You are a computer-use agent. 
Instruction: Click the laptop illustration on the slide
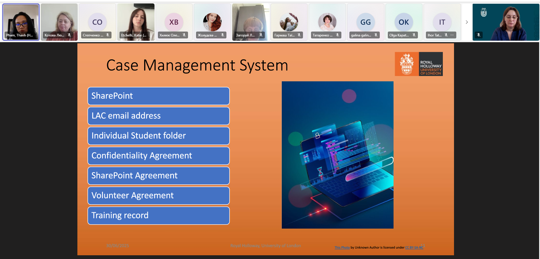click(338, 155)
